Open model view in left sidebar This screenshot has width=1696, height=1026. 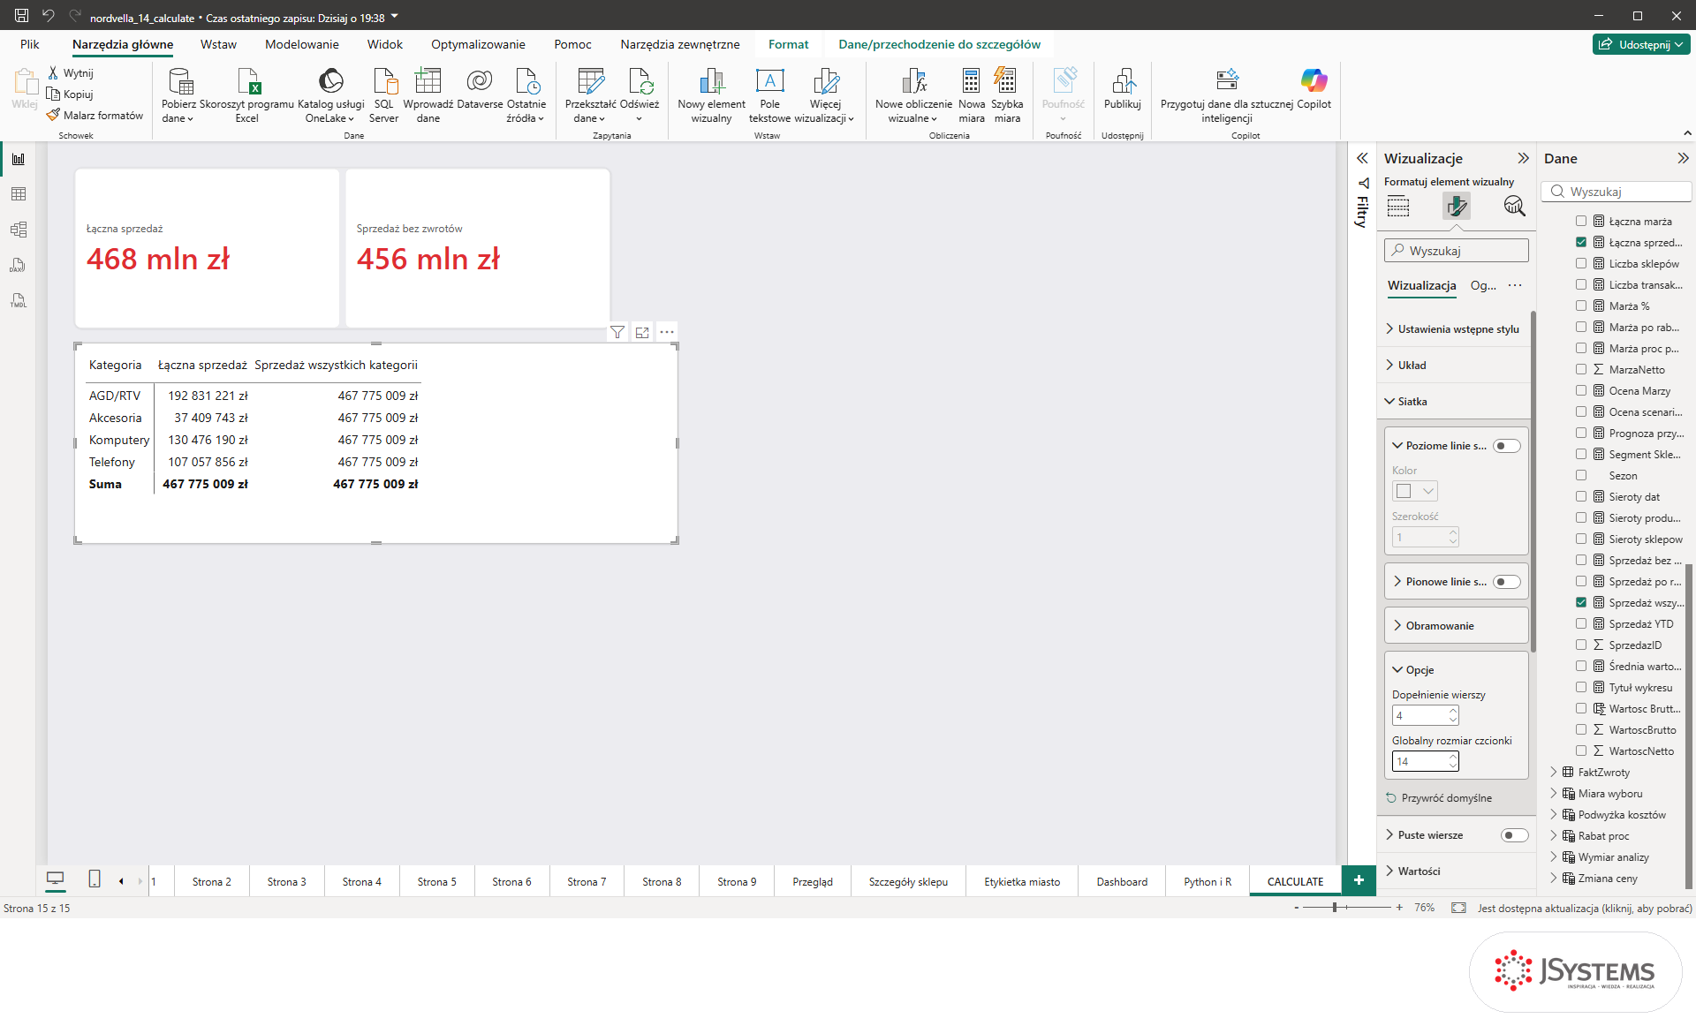(x=19, y=230)
